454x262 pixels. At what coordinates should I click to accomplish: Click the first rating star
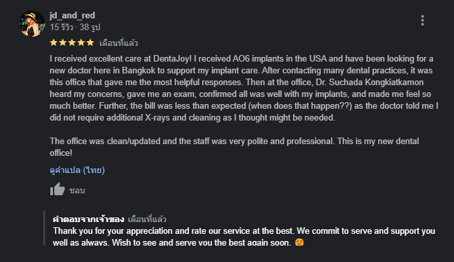click(x=54, y=43)
